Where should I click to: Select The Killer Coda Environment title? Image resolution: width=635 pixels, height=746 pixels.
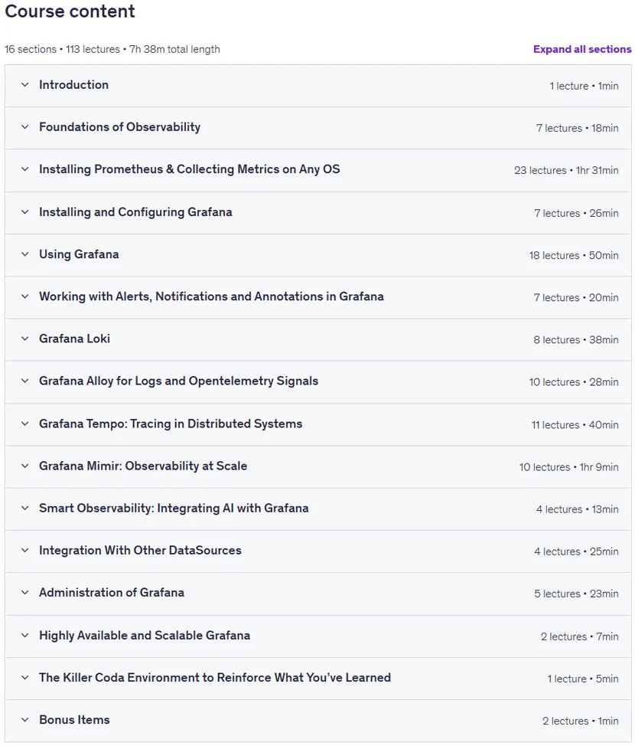point(215,678)
